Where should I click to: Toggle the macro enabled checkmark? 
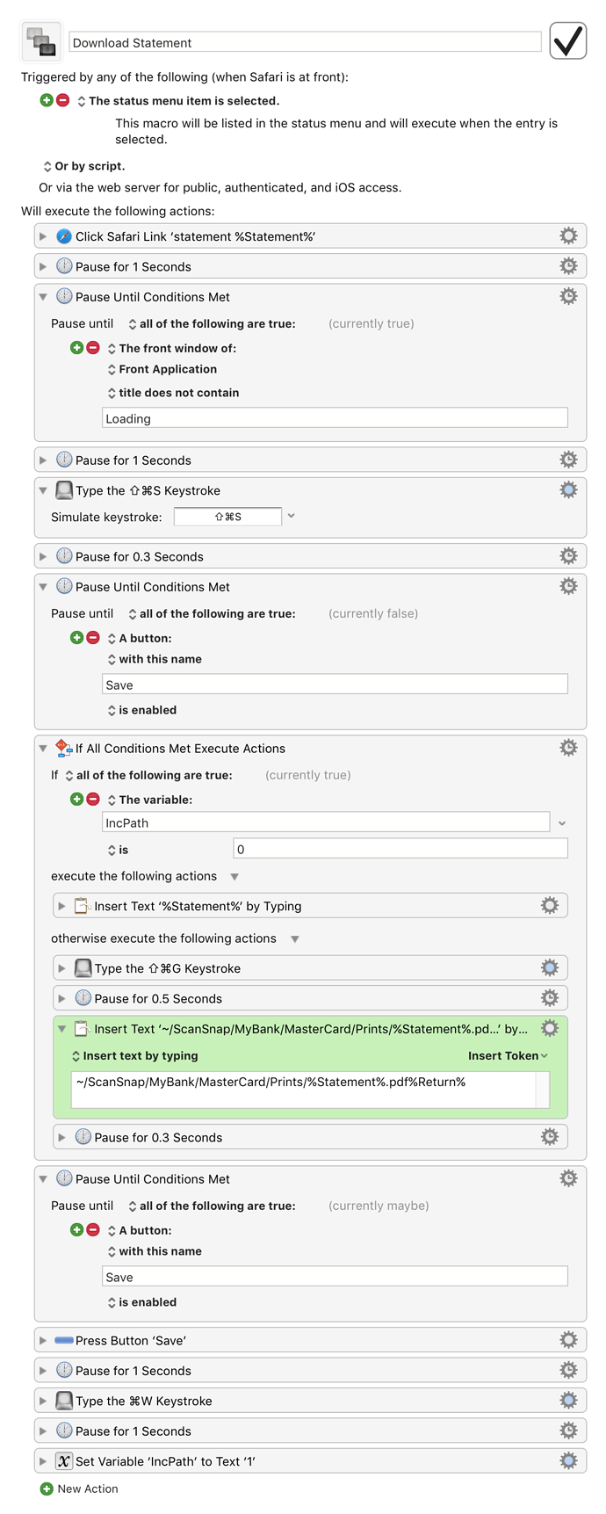click(x=568, y=40)
